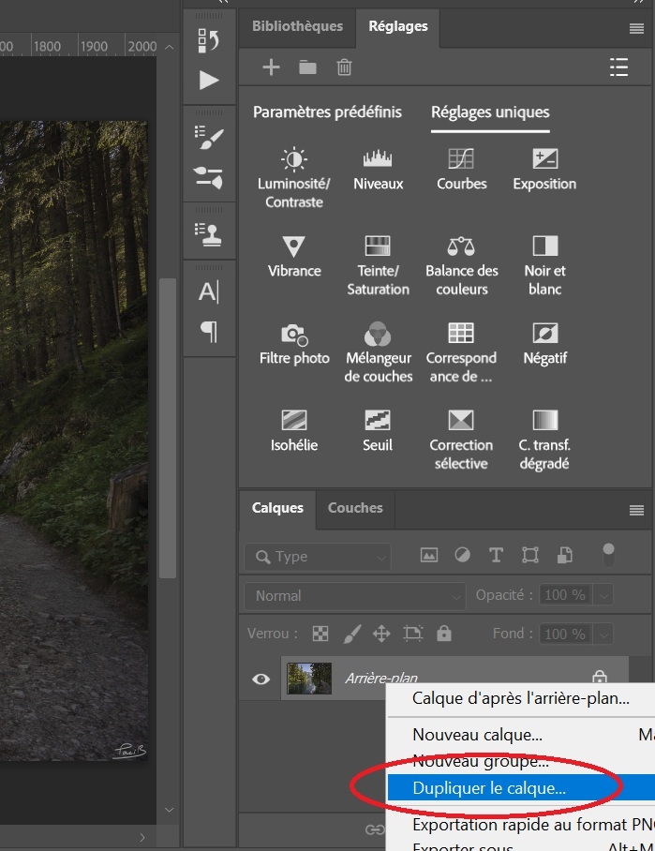Choose Nouveau groupe menu item

coord(521,761)
